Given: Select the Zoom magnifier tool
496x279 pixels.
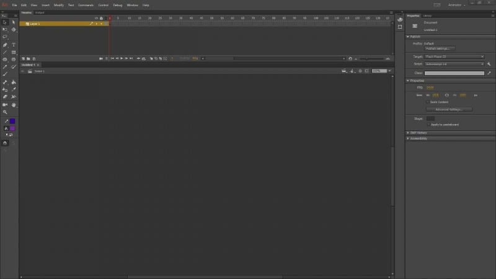Looking at the screenshot, I should tap(5, 112).
